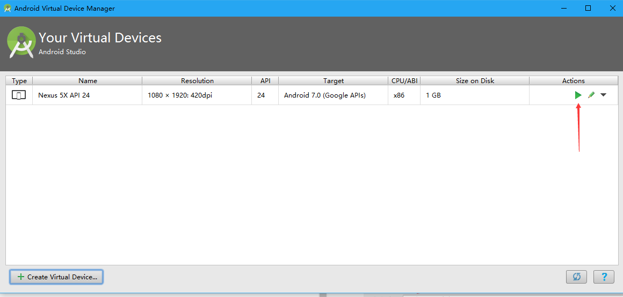
Task: Click the Android Studio logo in header
Action: 21,42
